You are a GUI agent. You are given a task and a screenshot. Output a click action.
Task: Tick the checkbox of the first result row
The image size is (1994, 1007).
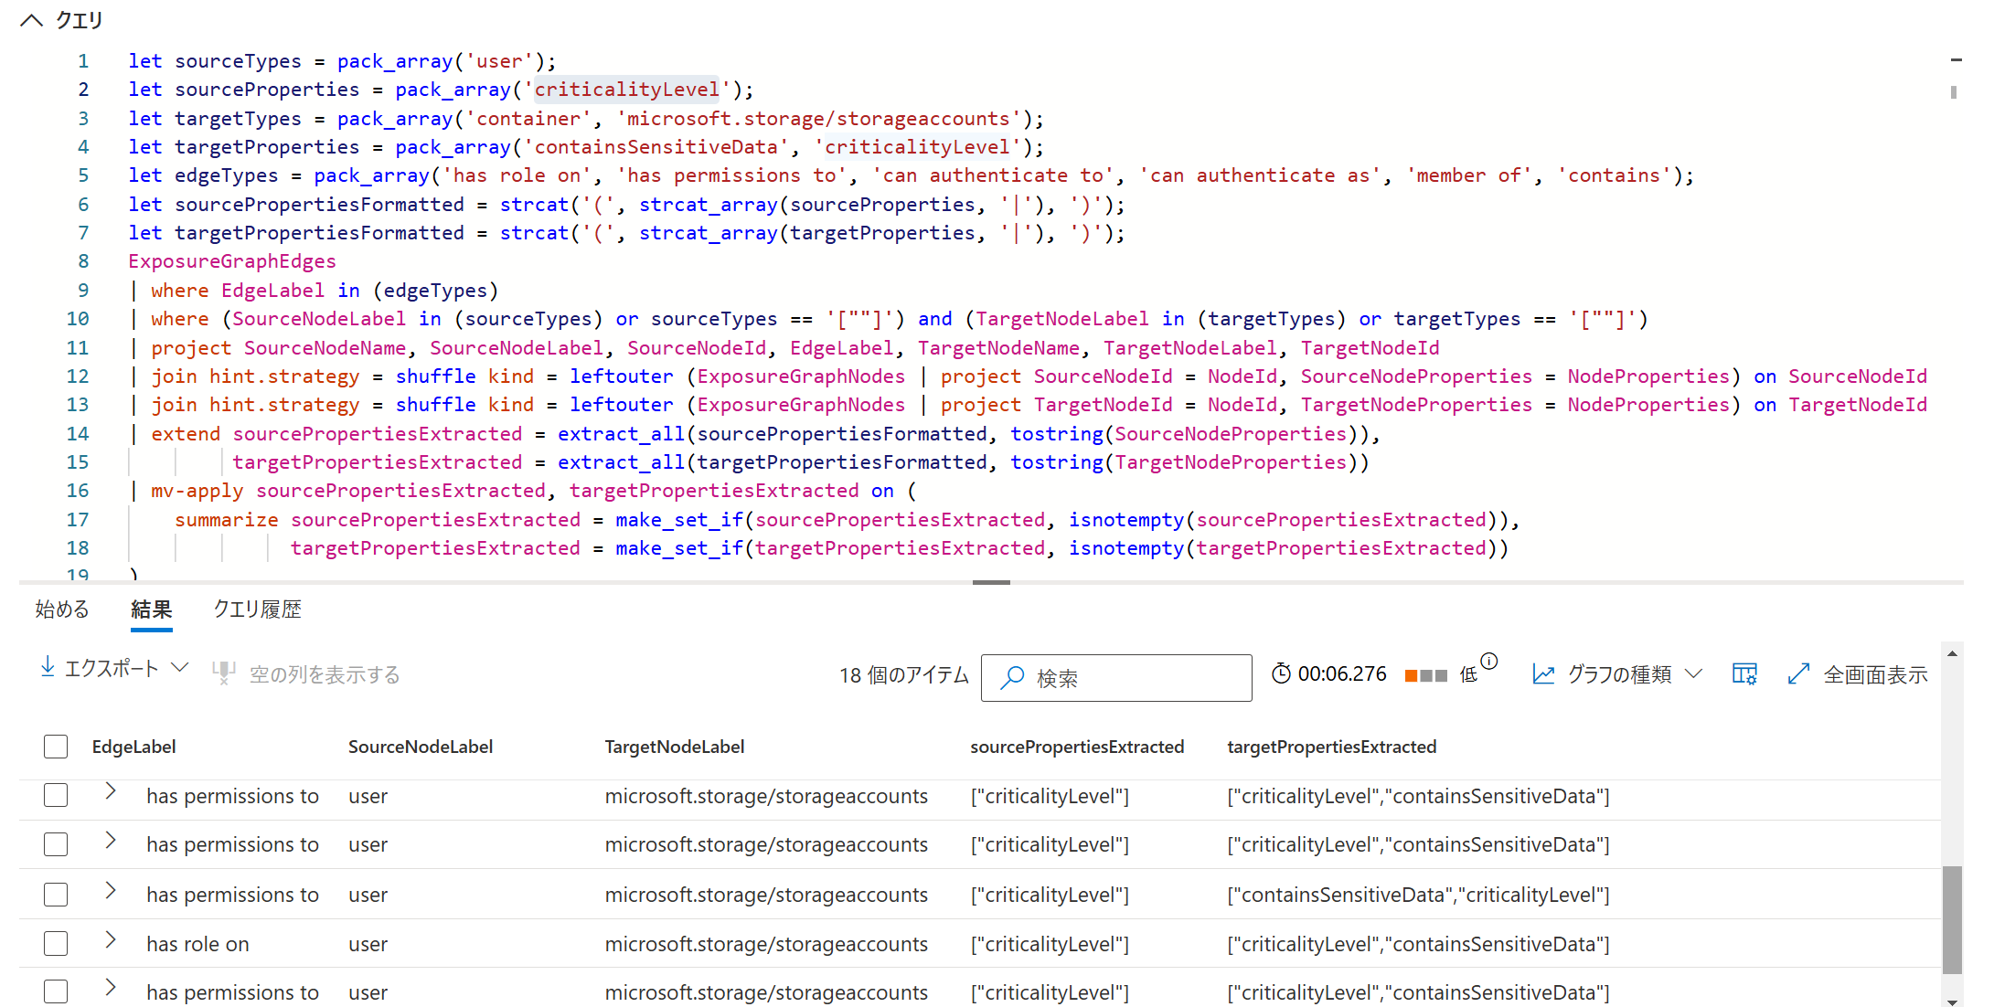pos(56,795)
